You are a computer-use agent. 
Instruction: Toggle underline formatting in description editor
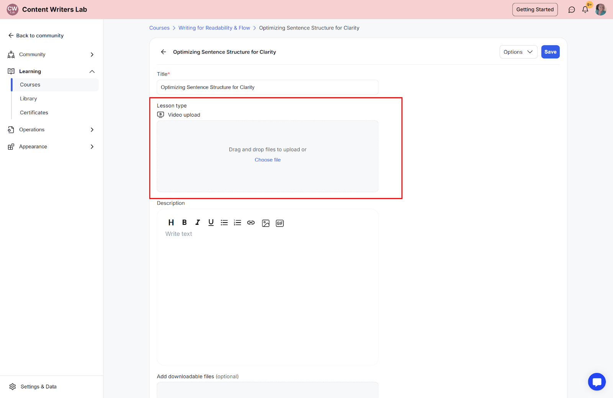[x=211, y=223]
